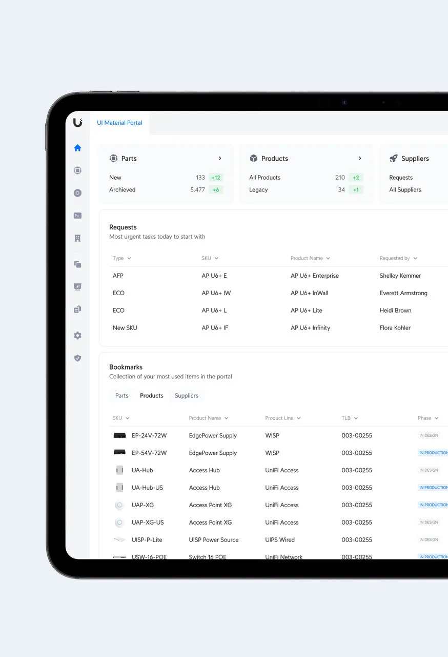Open the Product Line column dropdown

click(x=283, y=418)
